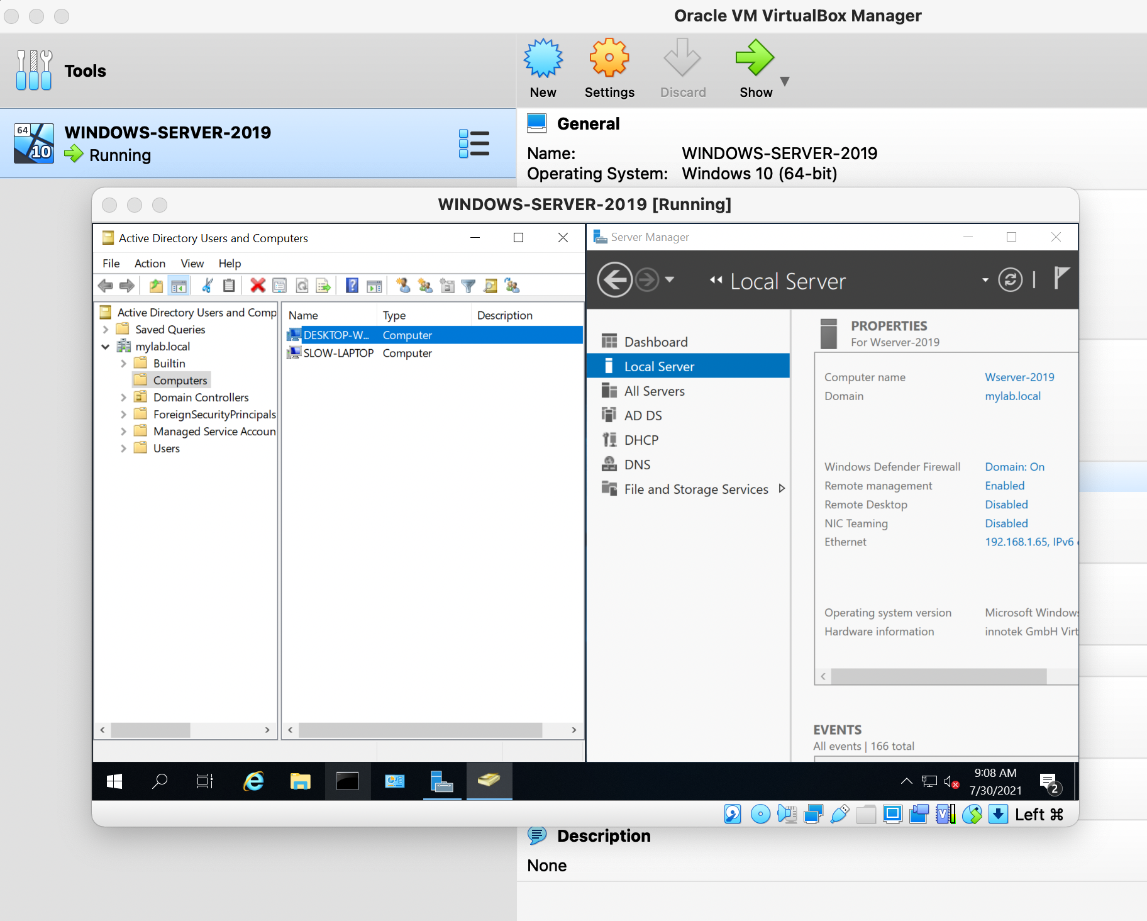Click the Domain: On firewall link

(1014, 467)
